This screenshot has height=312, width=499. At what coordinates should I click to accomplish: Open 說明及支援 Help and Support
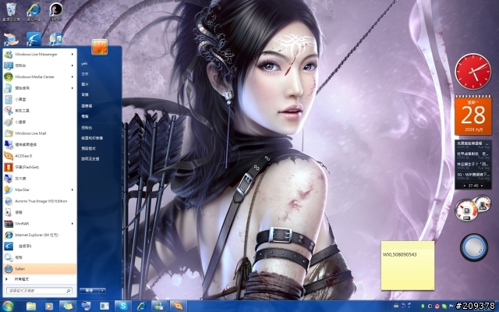(90, 159)
